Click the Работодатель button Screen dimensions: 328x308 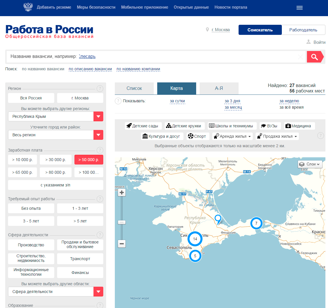click(x=303, y=30)
